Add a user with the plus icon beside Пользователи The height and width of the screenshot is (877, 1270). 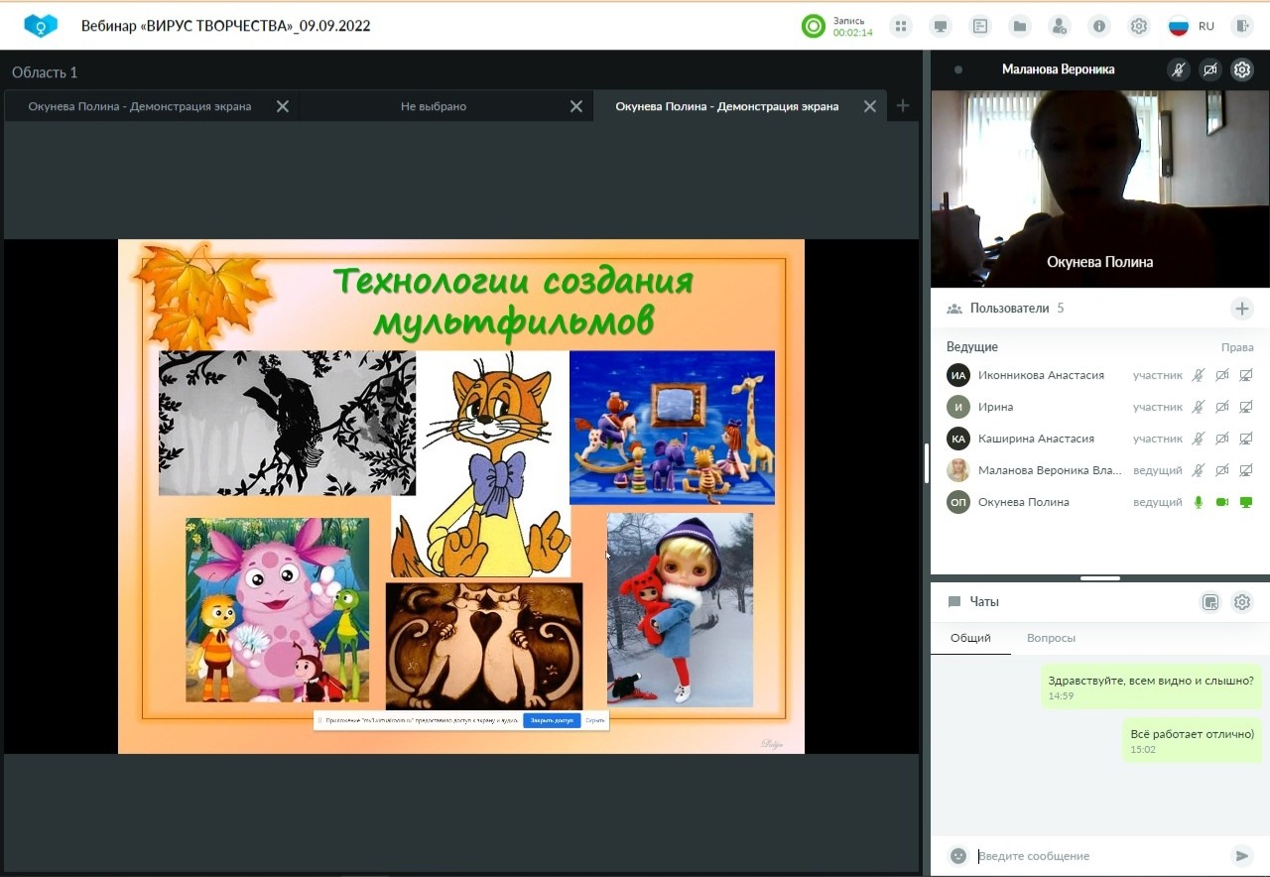[x=1242, y=309]
